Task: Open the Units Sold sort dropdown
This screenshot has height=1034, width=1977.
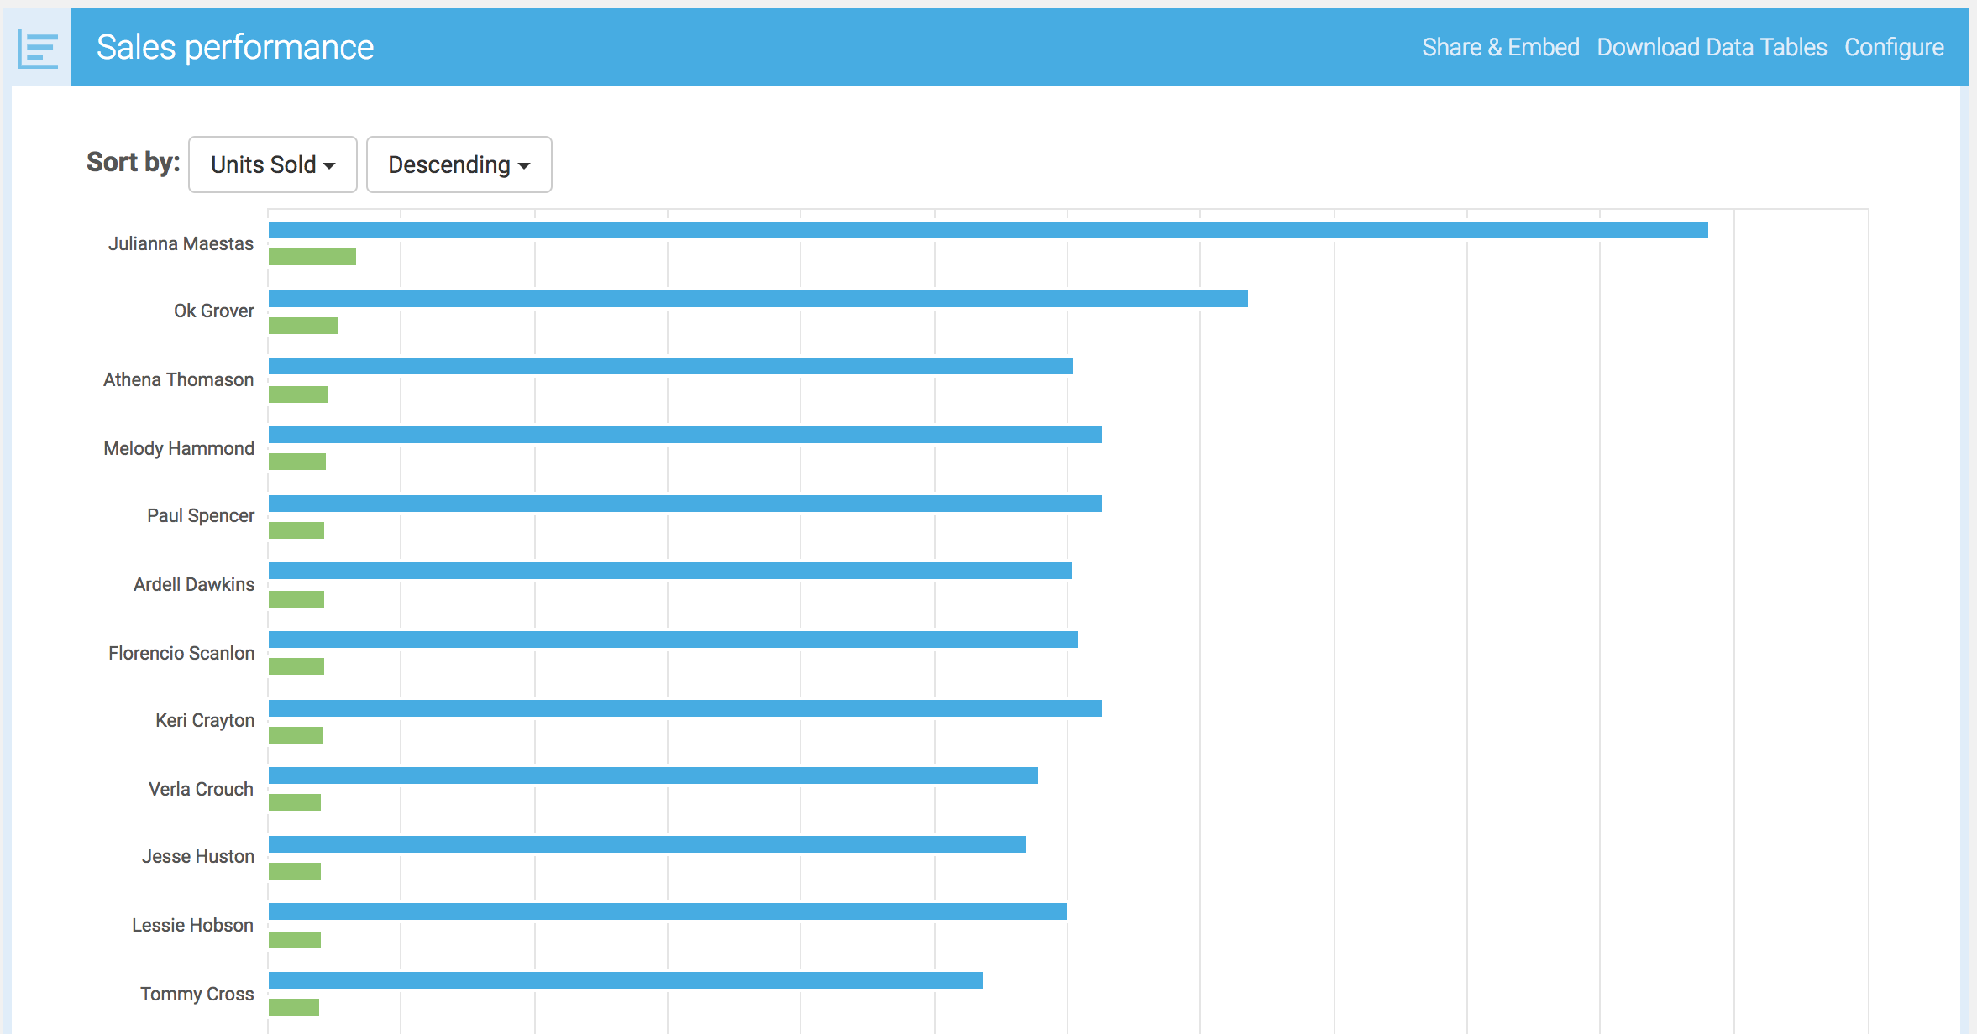Action: (272, 164)
